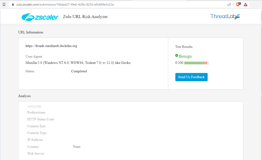Click the Redirections row label

(x=36, y=112)
